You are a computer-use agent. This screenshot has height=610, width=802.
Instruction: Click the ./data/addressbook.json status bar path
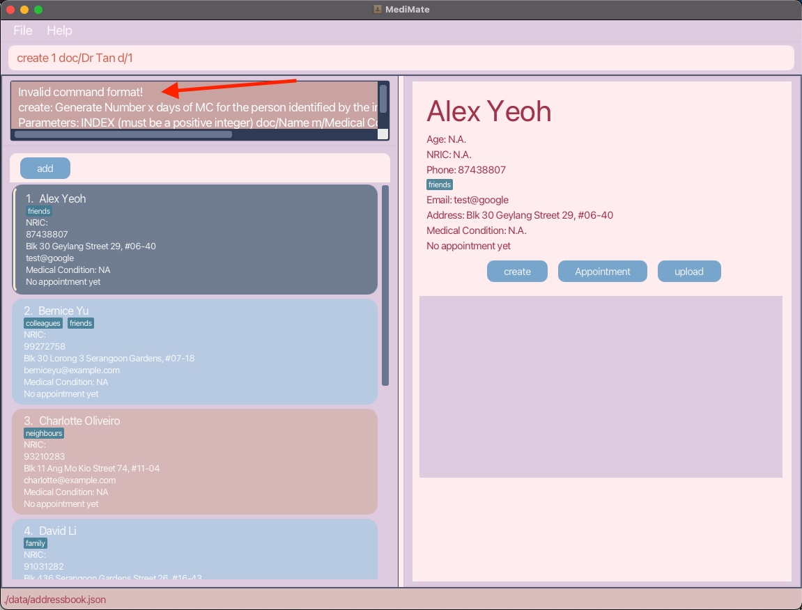[x=55, y=600]
